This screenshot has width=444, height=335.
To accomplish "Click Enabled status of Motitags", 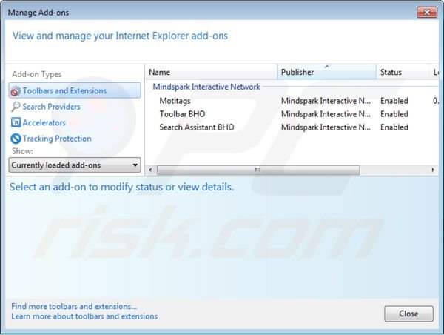I will (x=394, y=101).
